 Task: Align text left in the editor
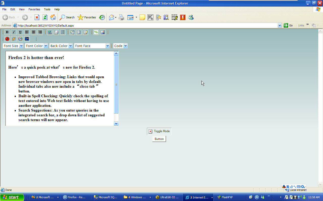[x=27, y=32]
